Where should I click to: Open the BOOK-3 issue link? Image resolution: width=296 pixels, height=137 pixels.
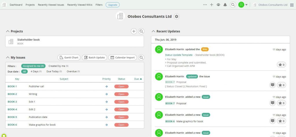click(x=12, y=102)
